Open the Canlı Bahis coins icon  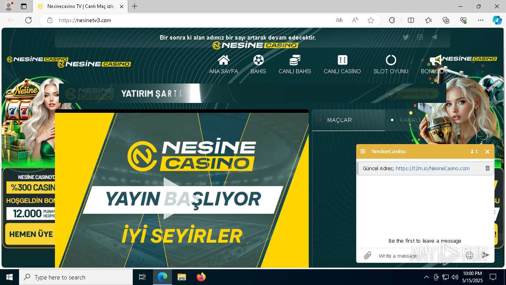point(295,60)
